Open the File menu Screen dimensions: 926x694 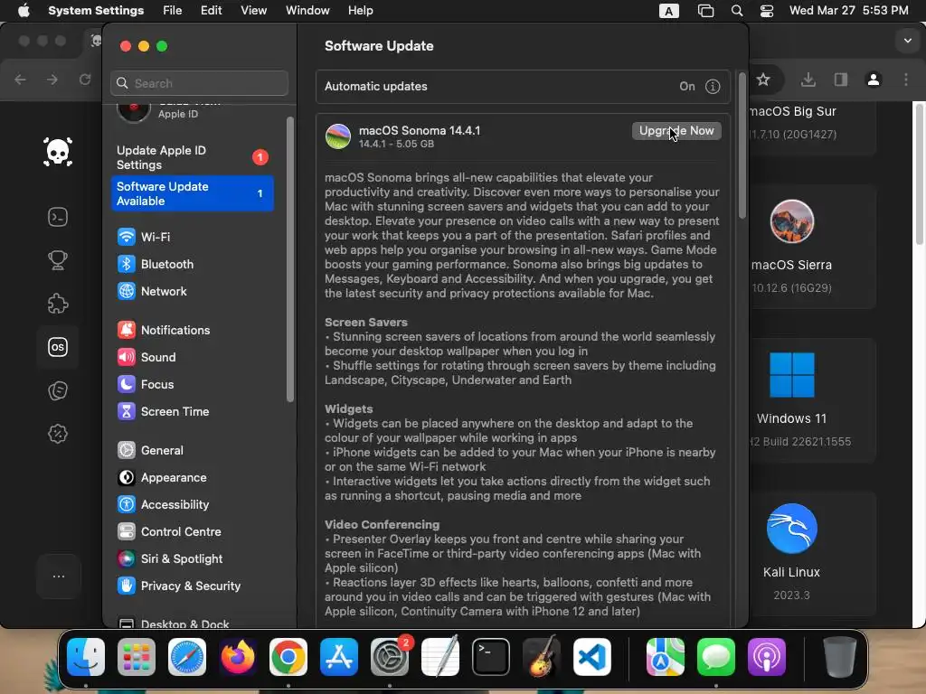173,11
